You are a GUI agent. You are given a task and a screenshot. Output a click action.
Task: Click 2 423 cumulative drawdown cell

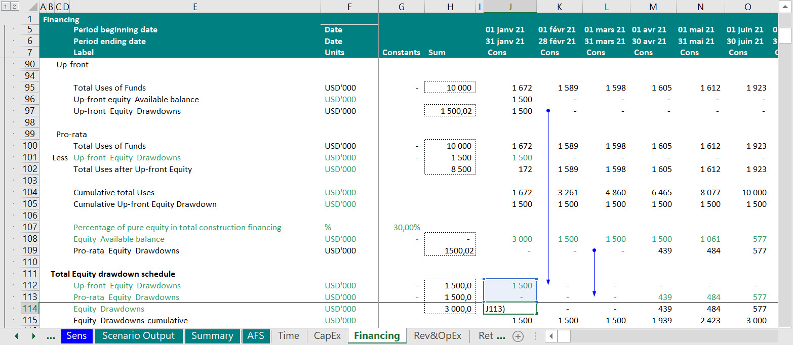[709, 321]
